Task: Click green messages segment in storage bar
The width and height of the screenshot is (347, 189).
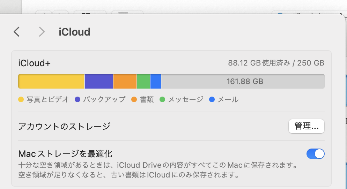Action: [x=143, y=81]
